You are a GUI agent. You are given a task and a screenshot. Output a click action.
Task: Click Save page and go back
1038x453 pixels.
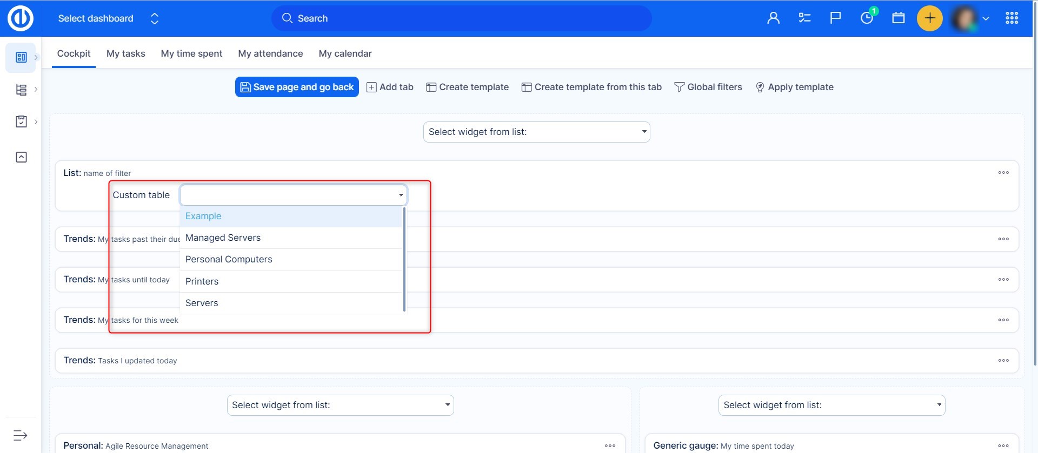297,87
